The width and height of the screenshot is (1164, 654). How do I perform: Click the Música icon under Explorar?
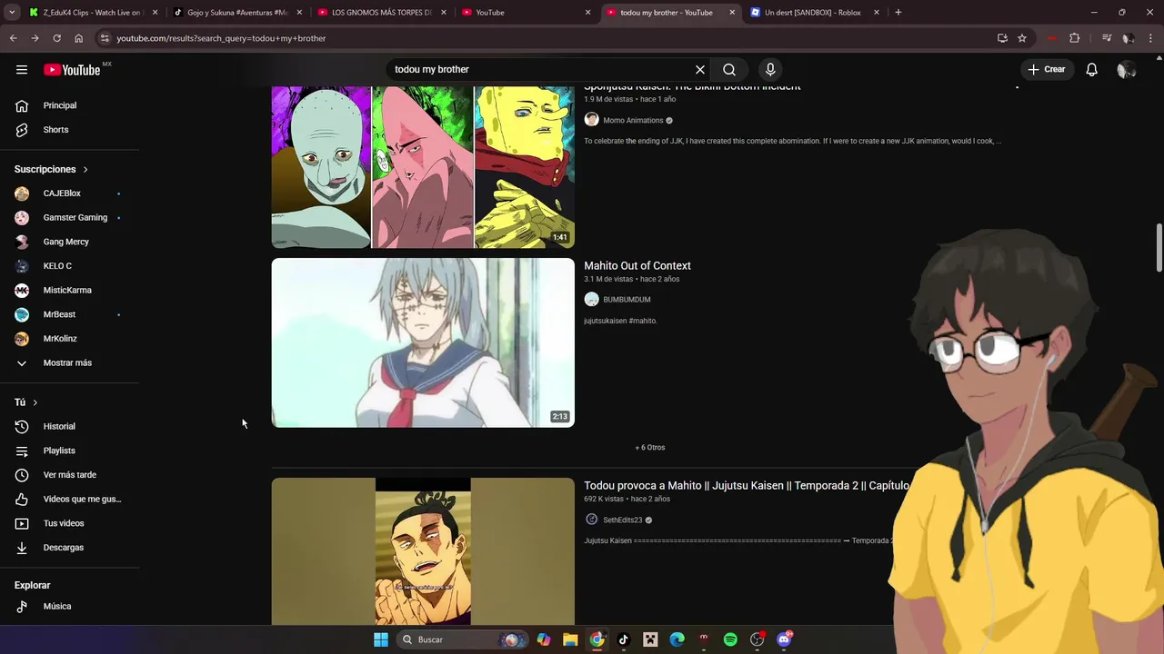[x=22, y=607]
